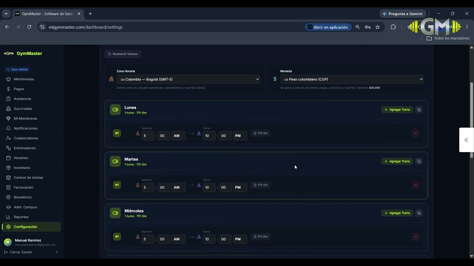Toggle Martes day switch
474x266 pixels.
[x=115, y=161]
